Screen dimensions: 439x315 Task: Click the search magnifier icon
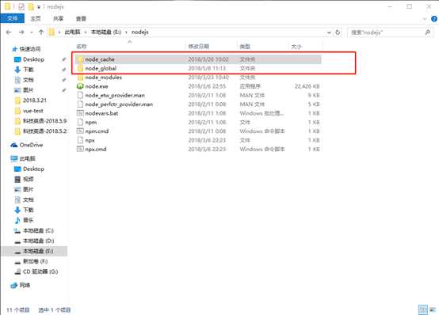[428, 32]
